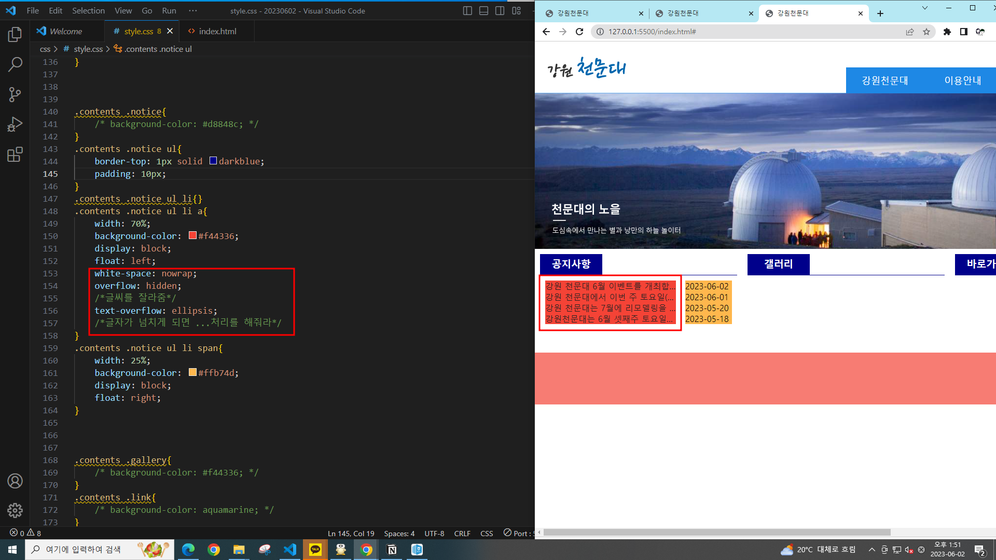Expand the css breadcrumb folder
The image size is (996, 560).
click(45, 49)
